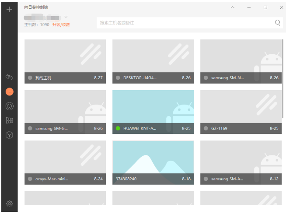Image resolution: width=286 pixels, height=214 pixels.
Task: Collapse window with the up chevron icon
Action: 232,7
